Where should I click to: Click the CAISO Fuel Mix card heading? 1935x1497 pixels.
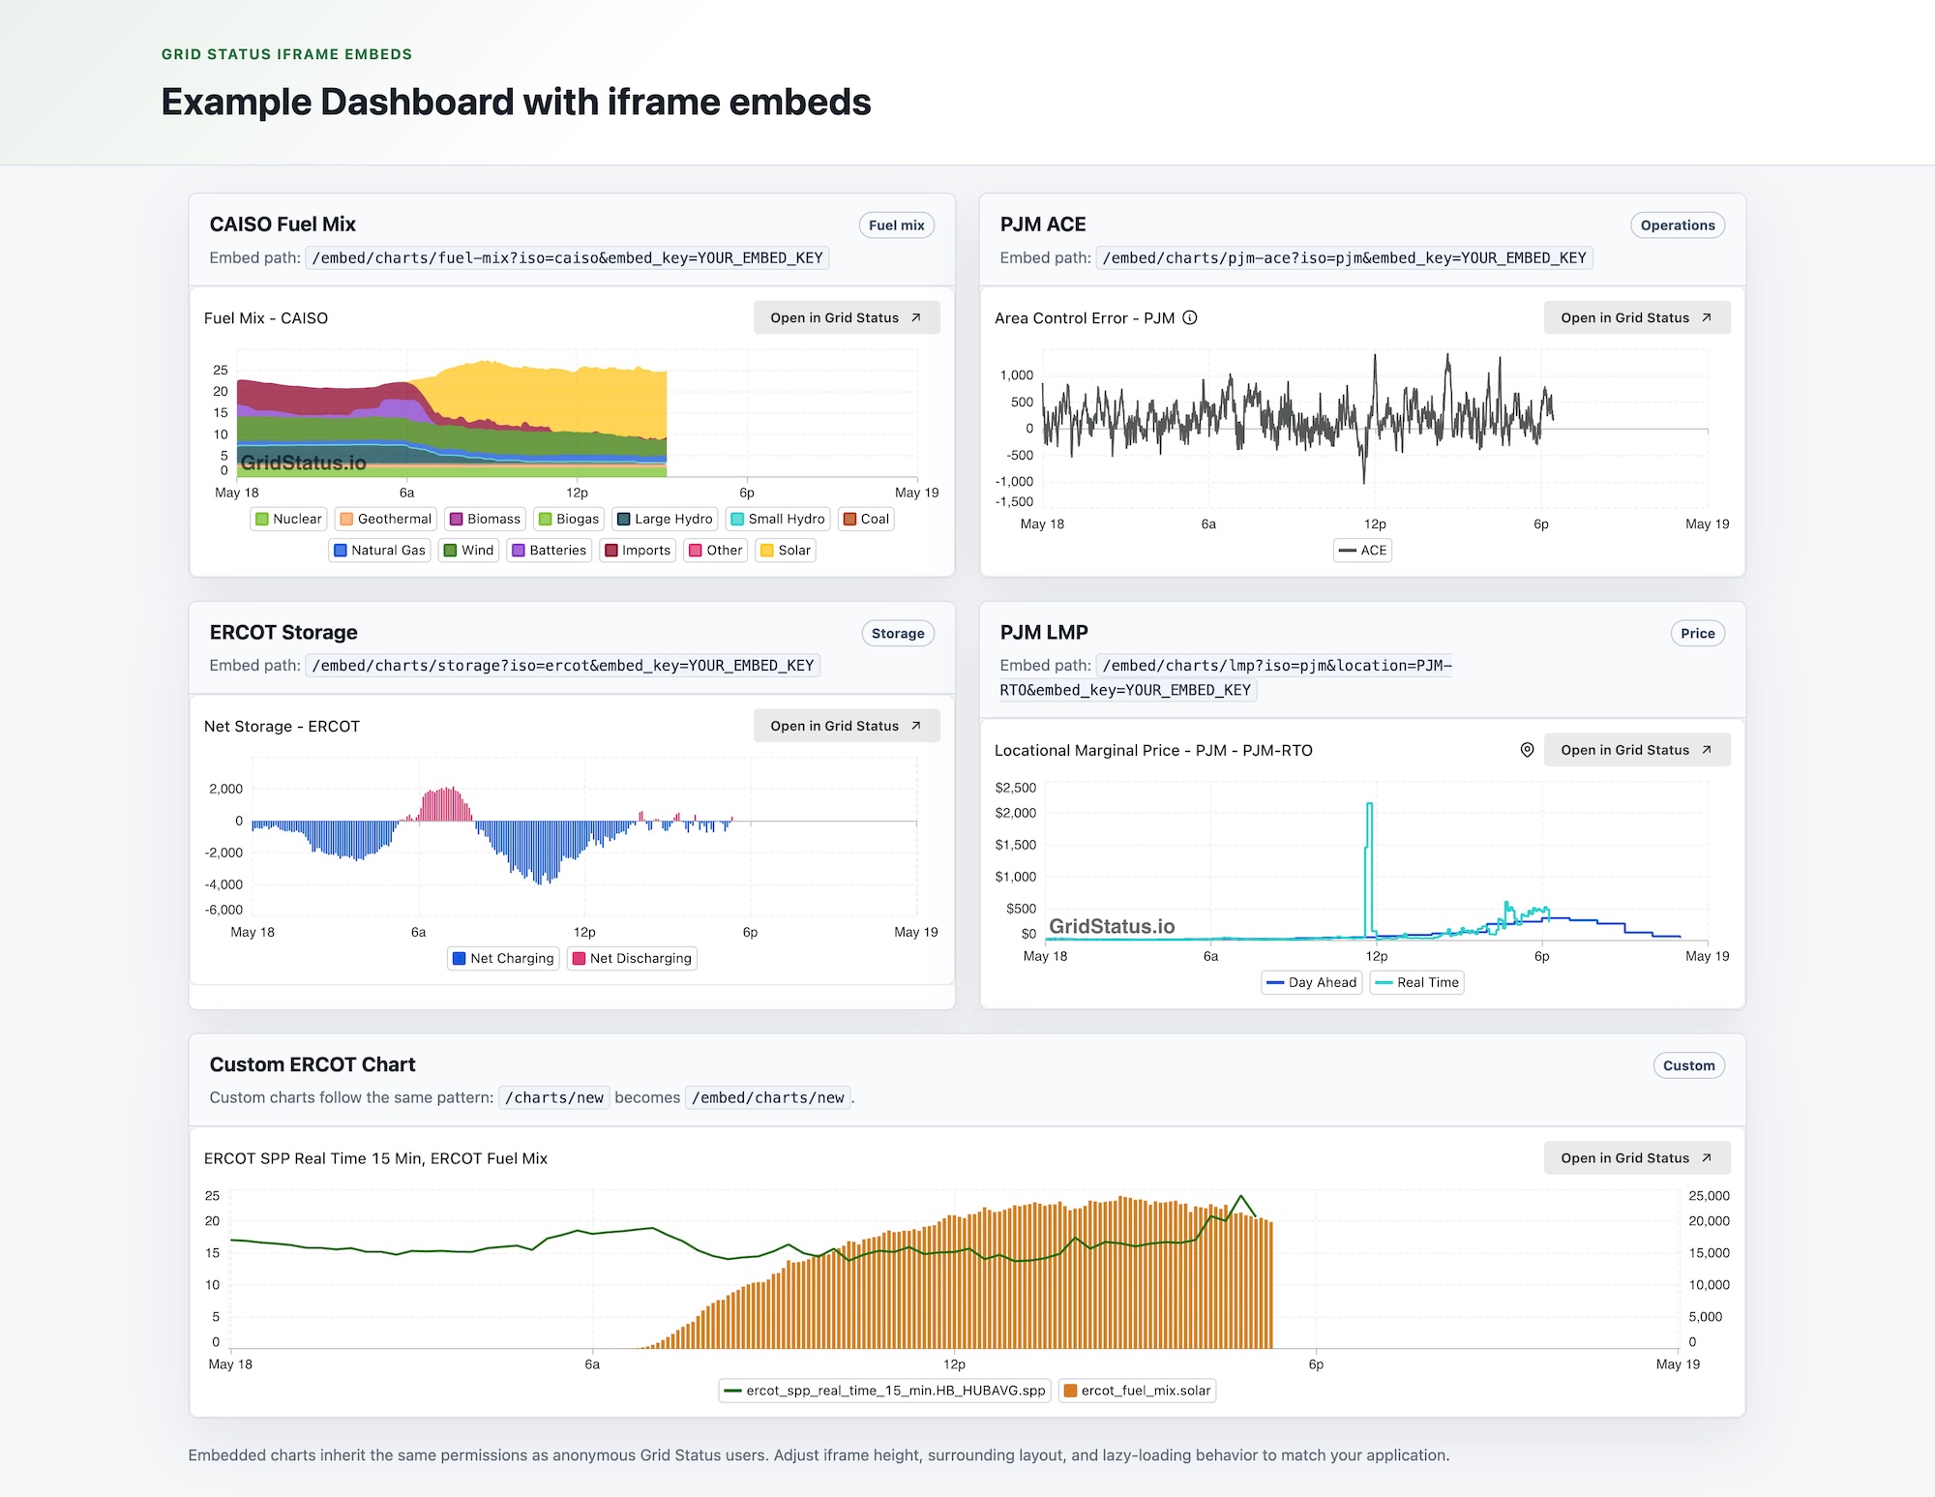click(283, 225)
